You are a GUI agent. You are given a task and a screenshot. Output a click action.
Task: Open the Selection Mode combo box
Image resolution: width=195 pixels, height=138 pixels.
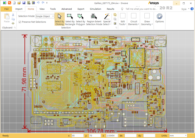coord(45,16)
